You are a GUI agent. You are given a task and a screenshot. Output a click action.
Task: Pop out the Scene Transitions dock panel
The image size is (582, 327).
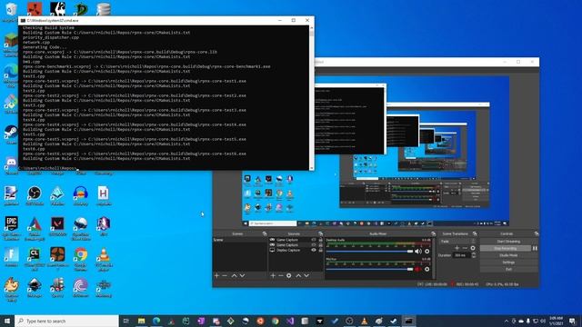pyautogui.click(x=475, y=233)
